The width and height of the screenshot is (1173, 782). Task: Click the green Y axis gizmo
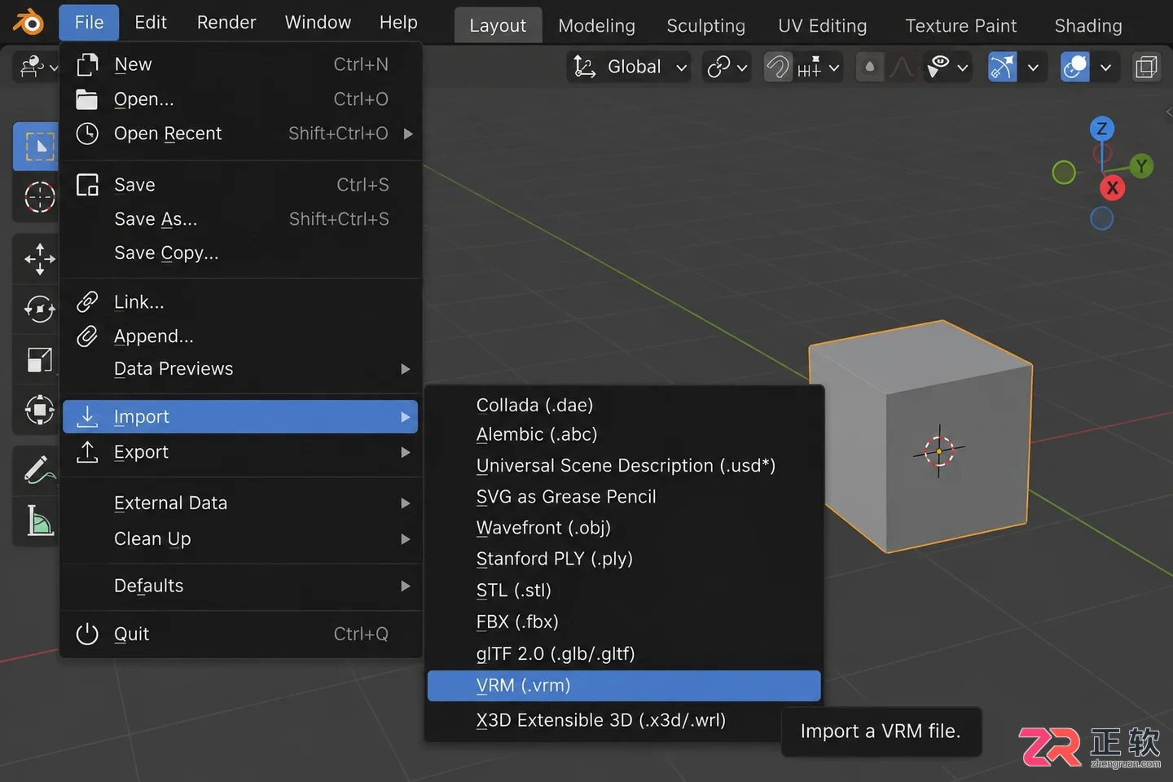pos(1141,166)
